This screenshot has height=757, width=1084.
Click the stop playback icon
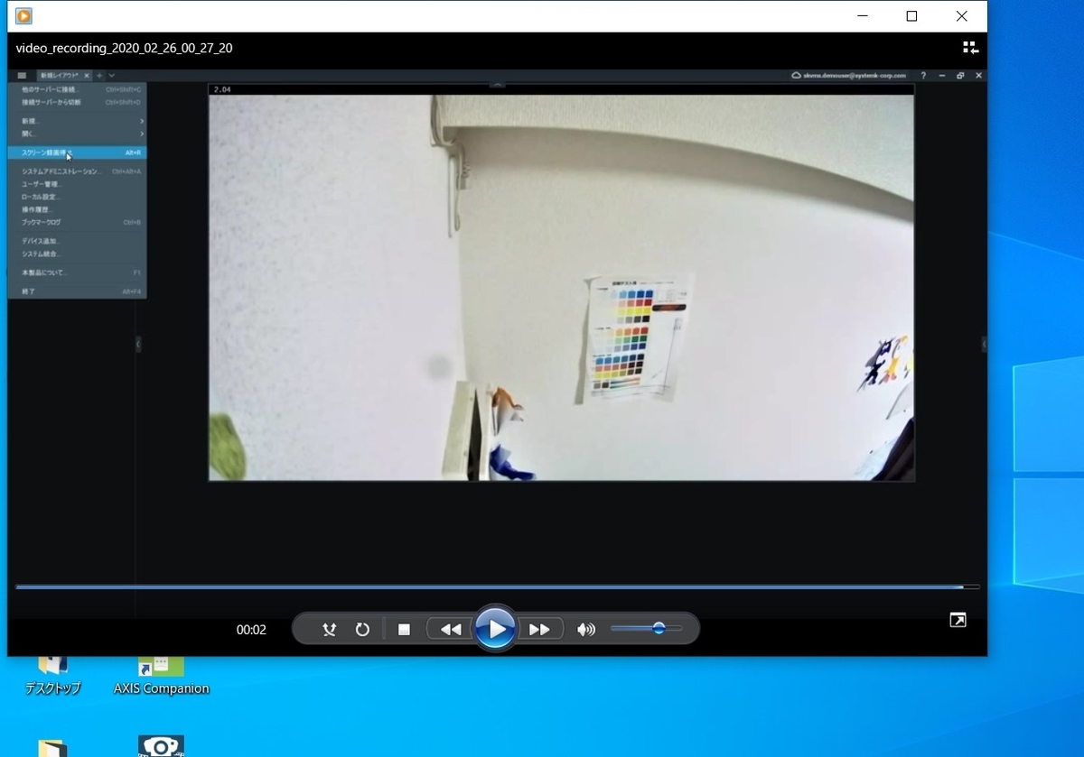[404, 629]
